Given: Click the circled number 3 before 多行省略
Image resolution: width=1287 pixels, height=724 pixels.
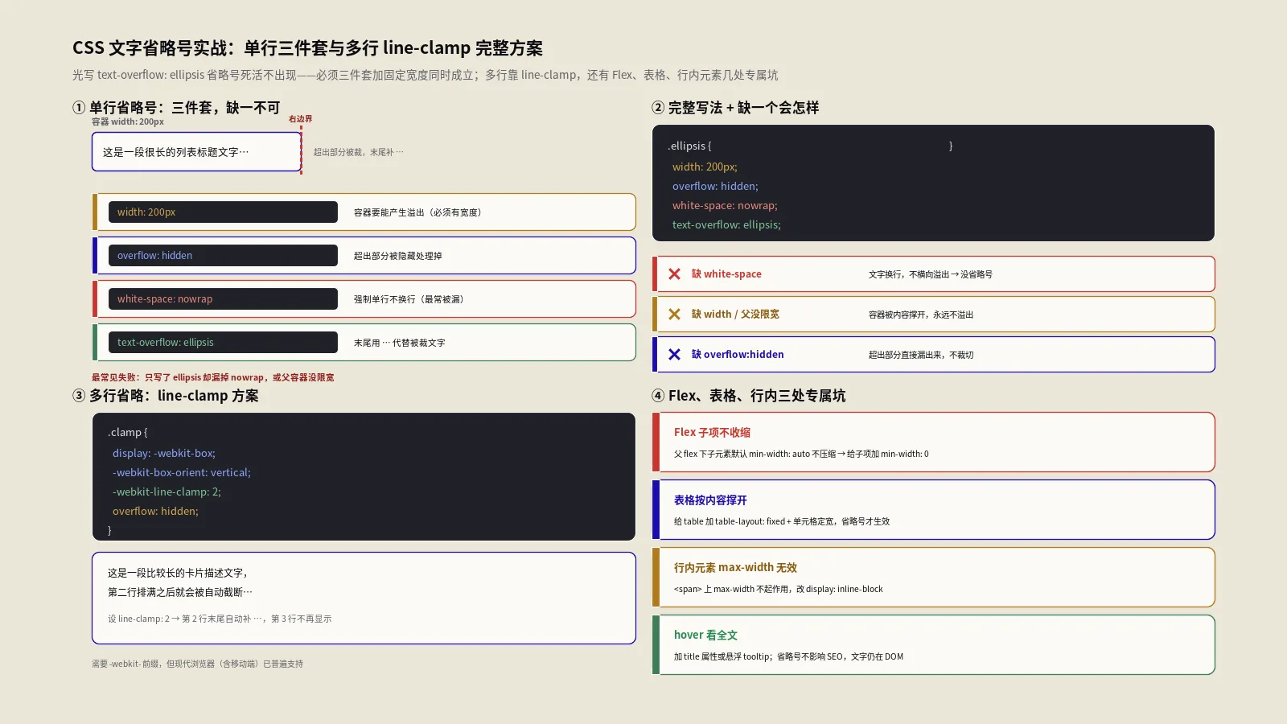Looking at the screenshot, I should coord(79,396).
